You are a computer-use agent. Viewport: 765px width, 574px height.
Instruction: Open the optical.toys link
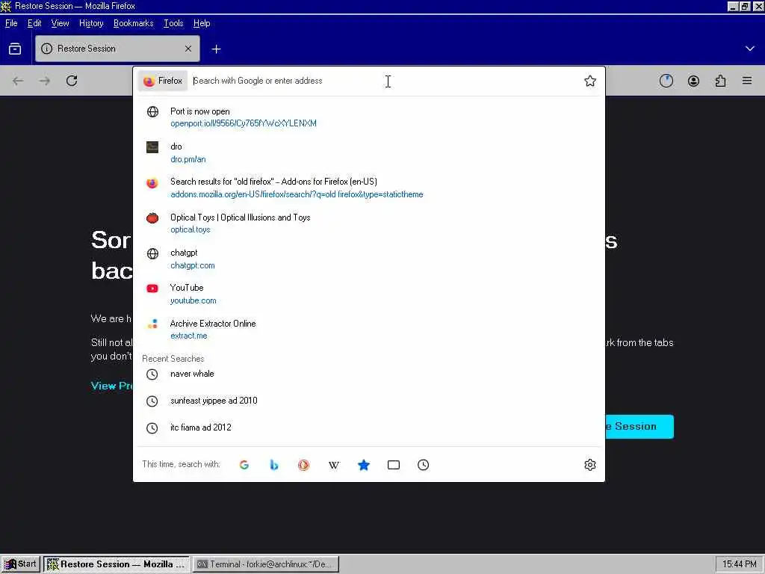pos(191,229)
